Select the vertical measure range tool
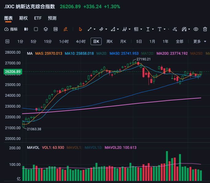This screenshot has width=210, height=183. (x=148, y=29)
